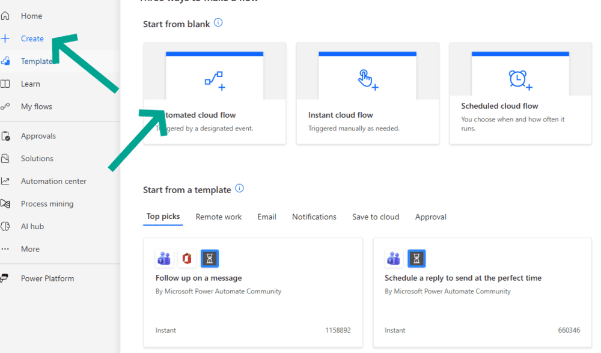Click 'You choose when and how often it runs.' text
The height and width of the screenshot is (353, 601).
click(513, 123)
